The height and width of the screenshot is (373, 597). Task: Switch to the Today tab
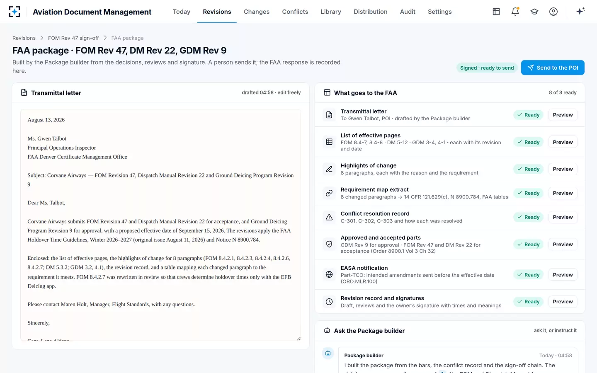(x=182, y=12)
